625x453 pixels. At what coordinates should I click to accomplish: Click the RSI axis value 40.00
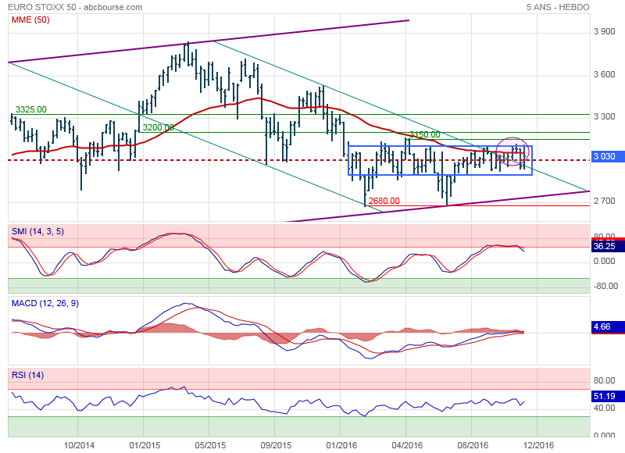click(x=604, y=408)
